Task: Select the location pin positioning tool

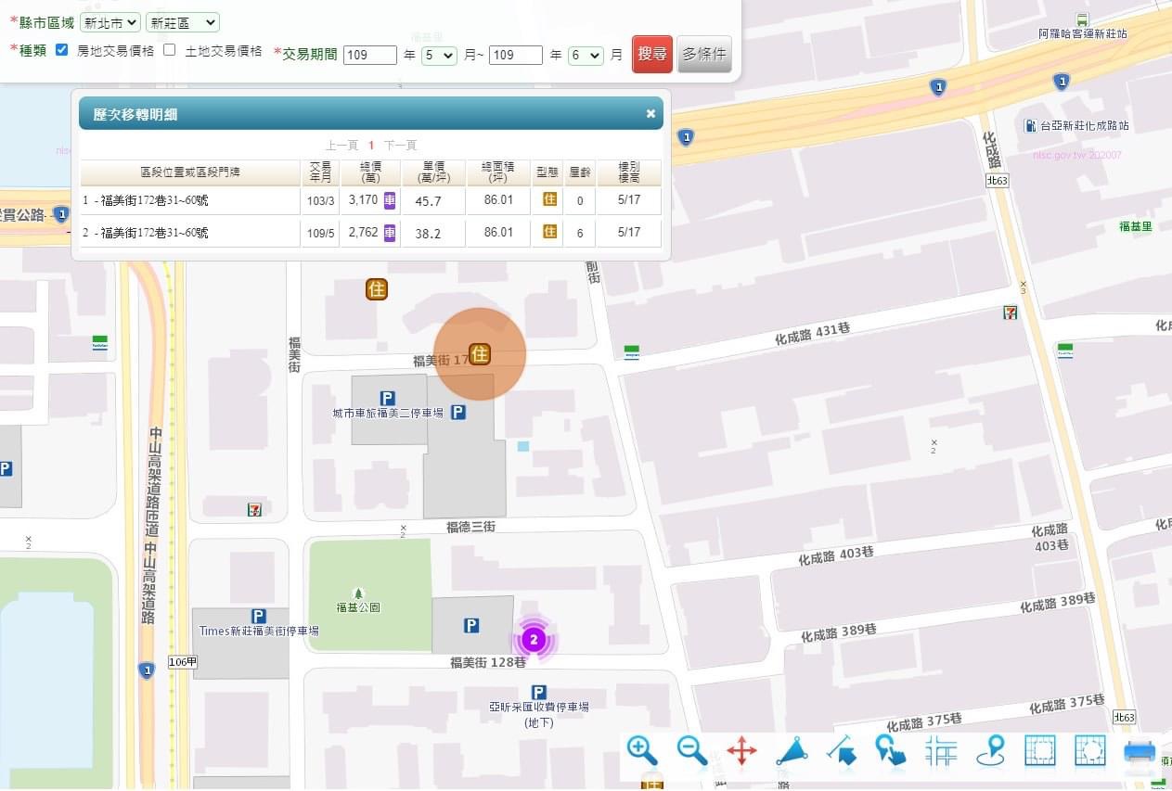Action: point(990,750)
